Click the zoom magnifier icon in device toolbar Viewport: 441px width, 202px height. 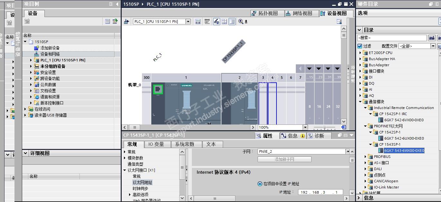pos(241,22)
